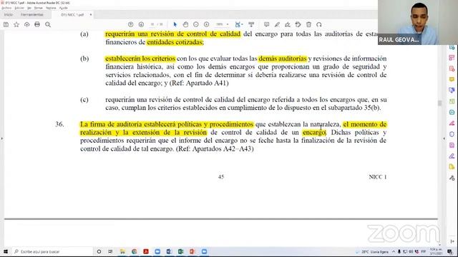Screen dimensions: 458x257
Task: Open the green scan sidebar tool
Action: pos(452,101)
